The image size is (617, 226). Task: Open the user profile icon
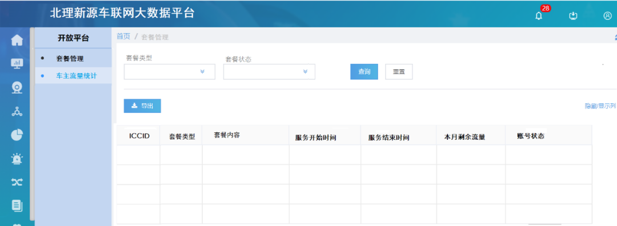coord(607,16)
